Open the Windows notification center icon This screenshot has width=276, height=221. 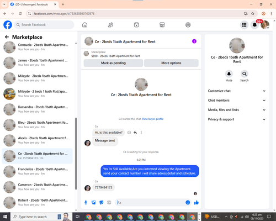click(x=269, y=217)
